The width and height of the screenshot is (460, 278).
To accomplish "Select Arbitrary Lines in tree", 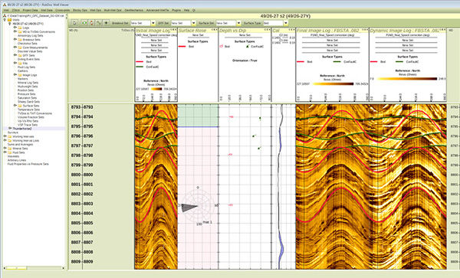I will [x=17, y=160].
